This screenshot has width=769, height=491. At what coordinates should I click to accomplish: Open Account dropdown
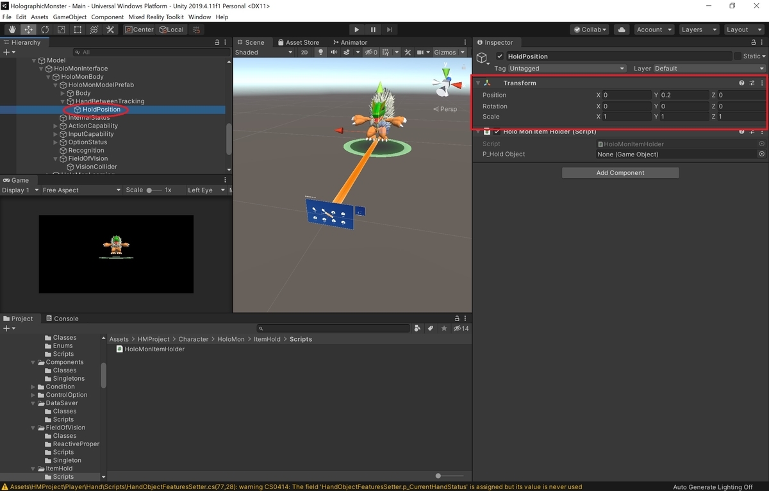coord(654,29)
